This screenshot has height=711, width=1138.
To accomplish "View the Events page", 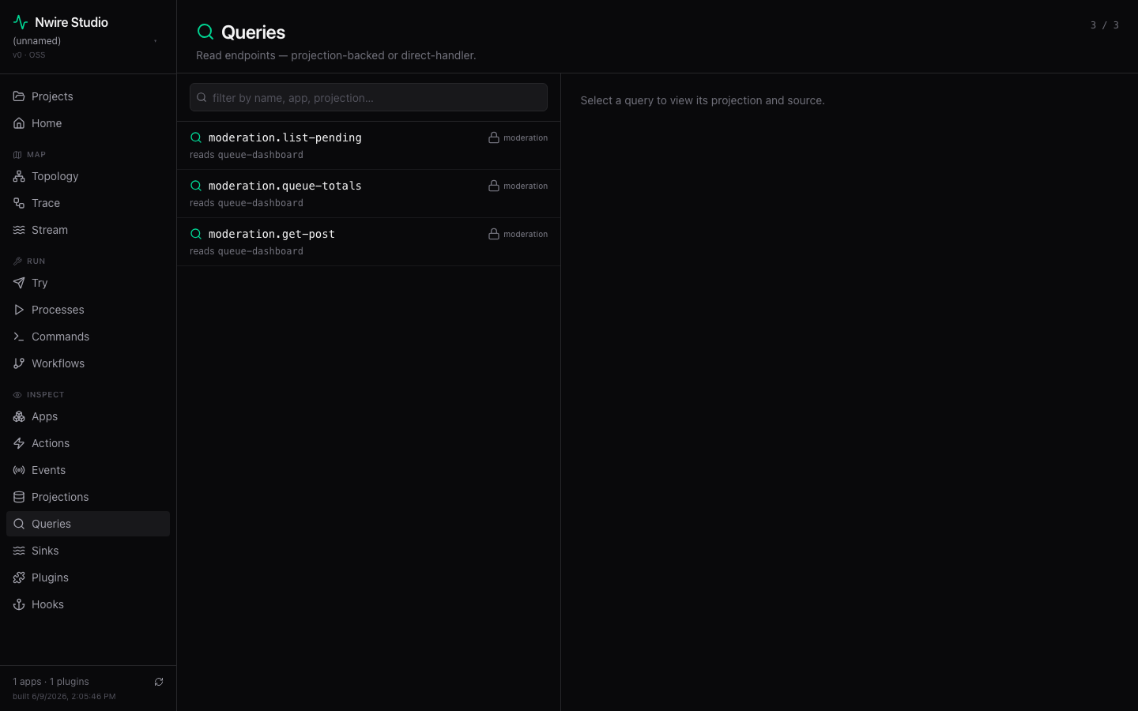I will [88, 470].
